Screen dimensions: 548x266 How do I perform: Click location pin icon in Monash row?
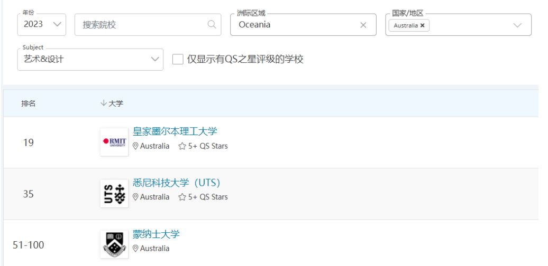135,249
